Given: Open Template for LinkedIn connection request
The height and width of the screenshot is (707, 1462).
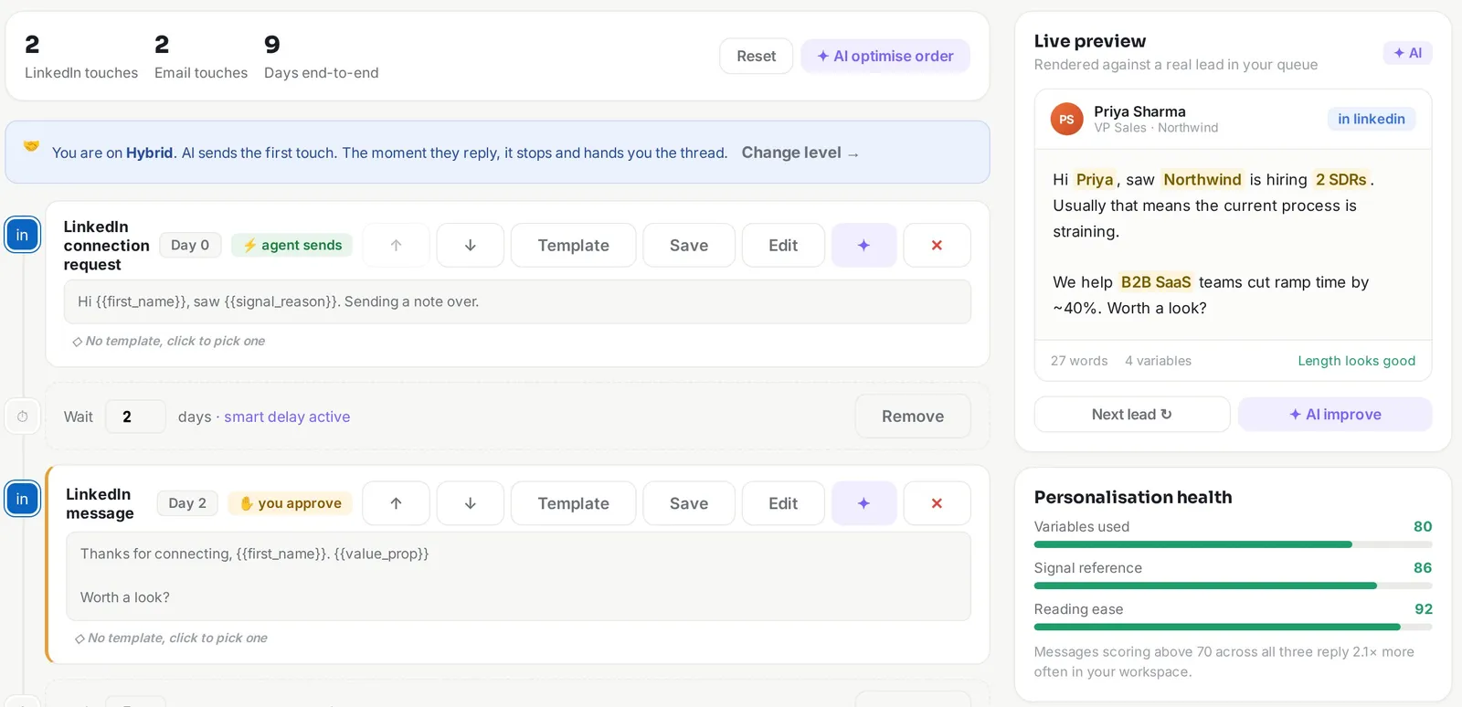Looking at the screenshot, I should pos(573,245).
